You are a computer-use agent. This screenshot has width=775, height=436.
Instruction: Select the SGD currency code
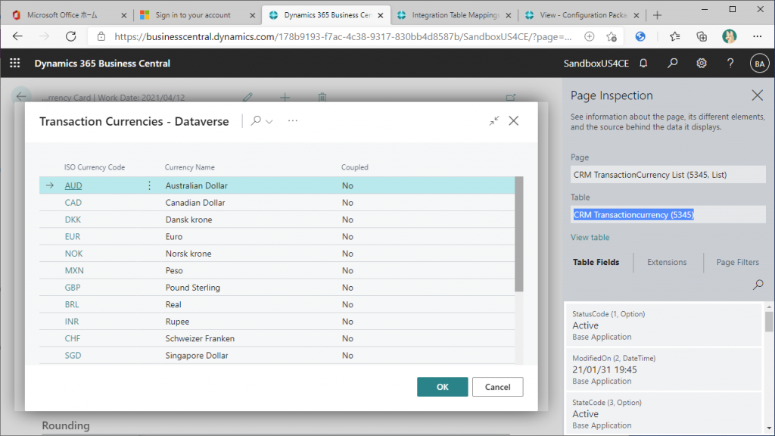(x=73, y=356)
